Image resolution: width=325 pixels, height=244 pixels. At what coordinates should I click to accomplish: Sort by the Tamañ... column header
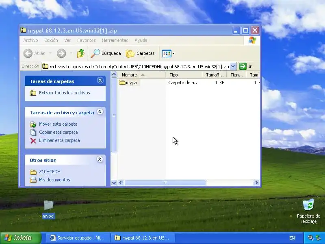click(x=214, y=75)
